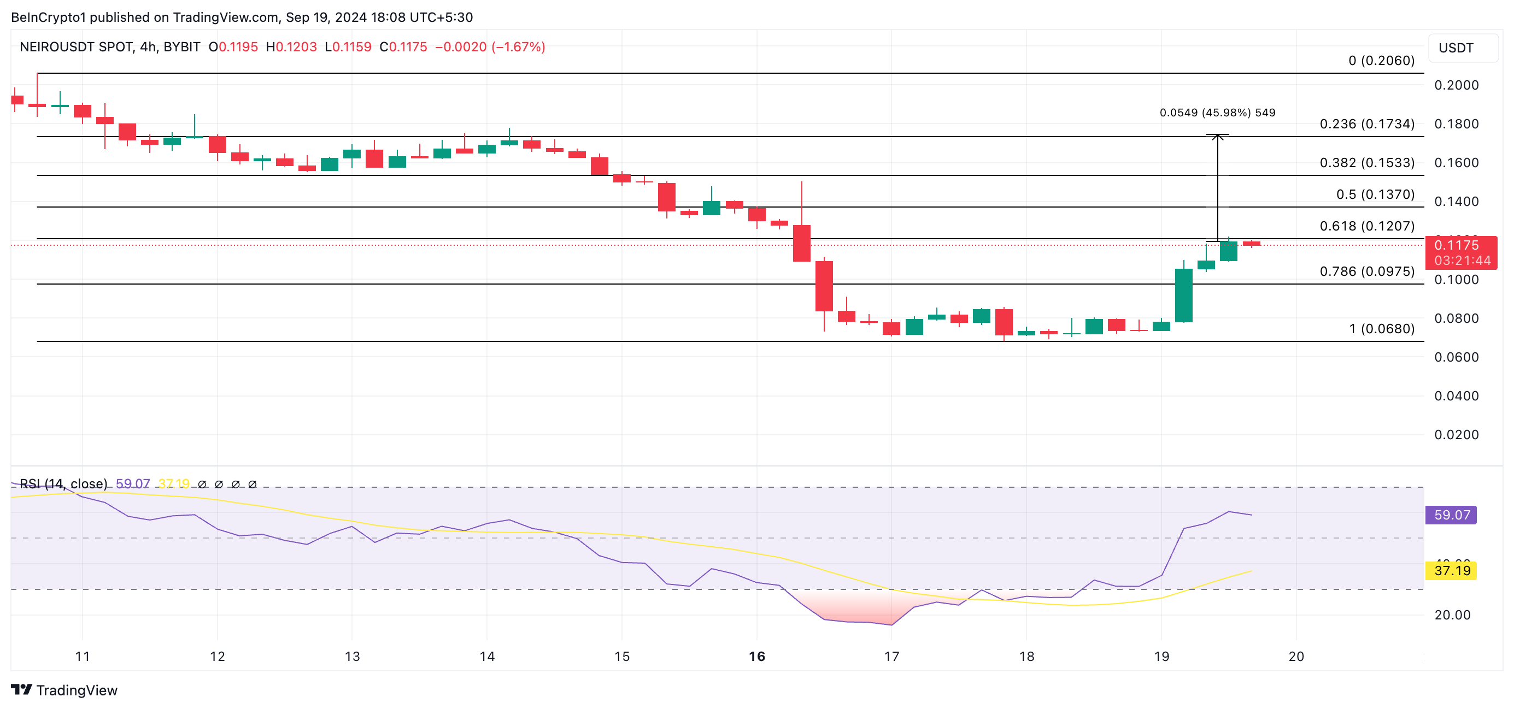Click the TradingView logo icon

pyautogui.click(x=21, y=689)
